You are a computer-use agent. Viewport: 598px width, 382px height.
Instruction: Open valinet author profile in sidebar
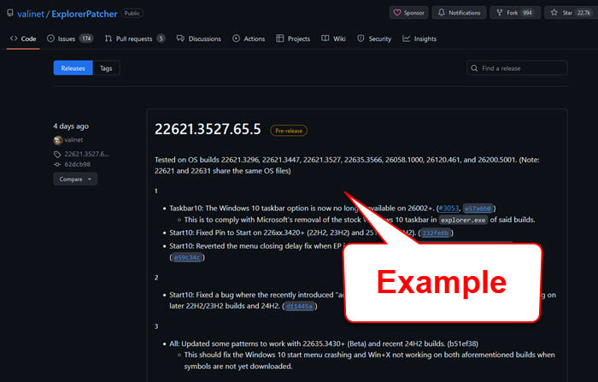click(x=73, y=139)
